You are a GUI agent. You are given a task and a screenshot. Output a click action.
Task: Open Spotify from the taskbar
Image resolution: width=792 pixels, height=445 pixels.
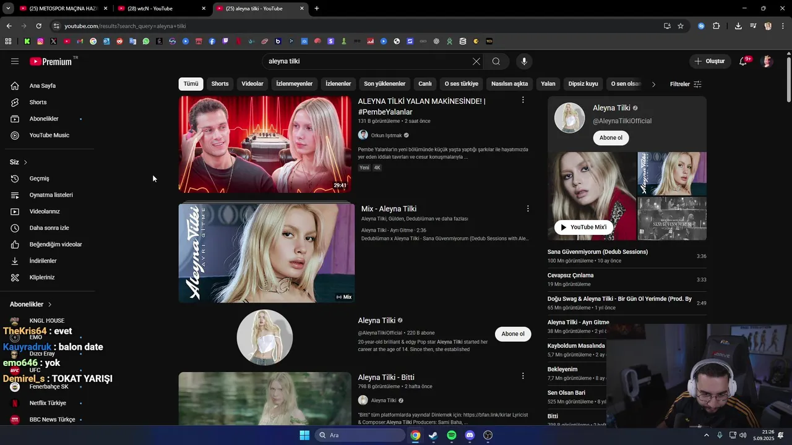click(452, 435)
